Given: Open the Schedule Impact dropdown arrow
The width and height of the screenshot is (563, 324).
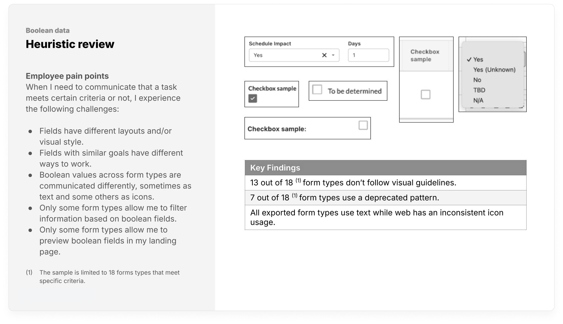Looking at the screenshot, I should pos(333,55).
